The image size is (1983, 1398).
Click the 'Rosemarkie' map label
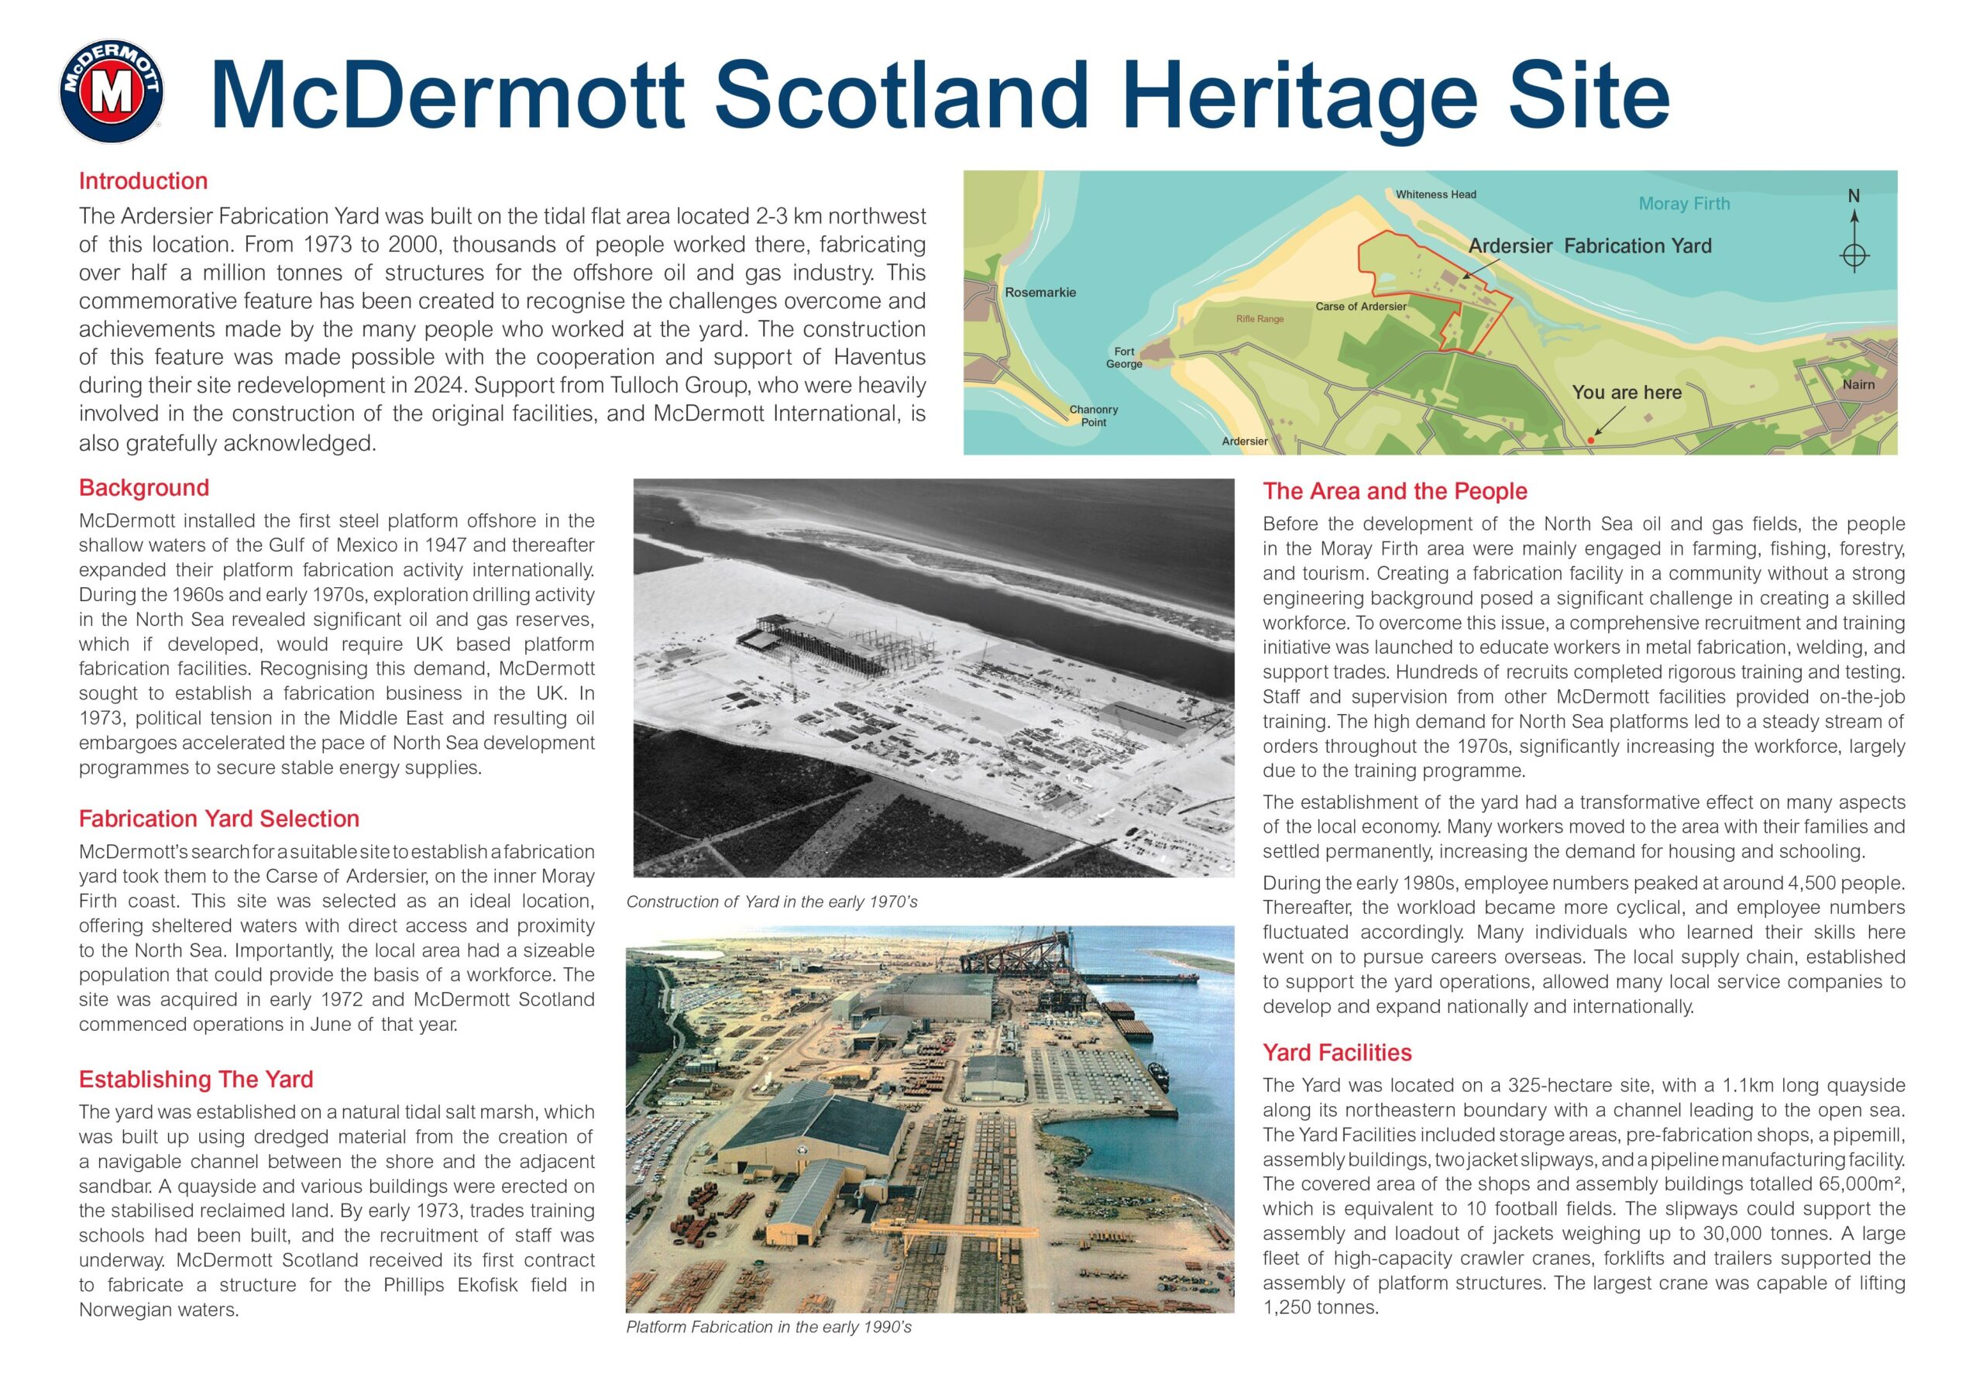pos(1041,293)
